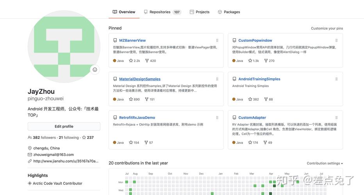Viewport: 364px width, 195px height.
Task: Click the CustomPopwindow 270 forks count
Action: tap(269, 61)
